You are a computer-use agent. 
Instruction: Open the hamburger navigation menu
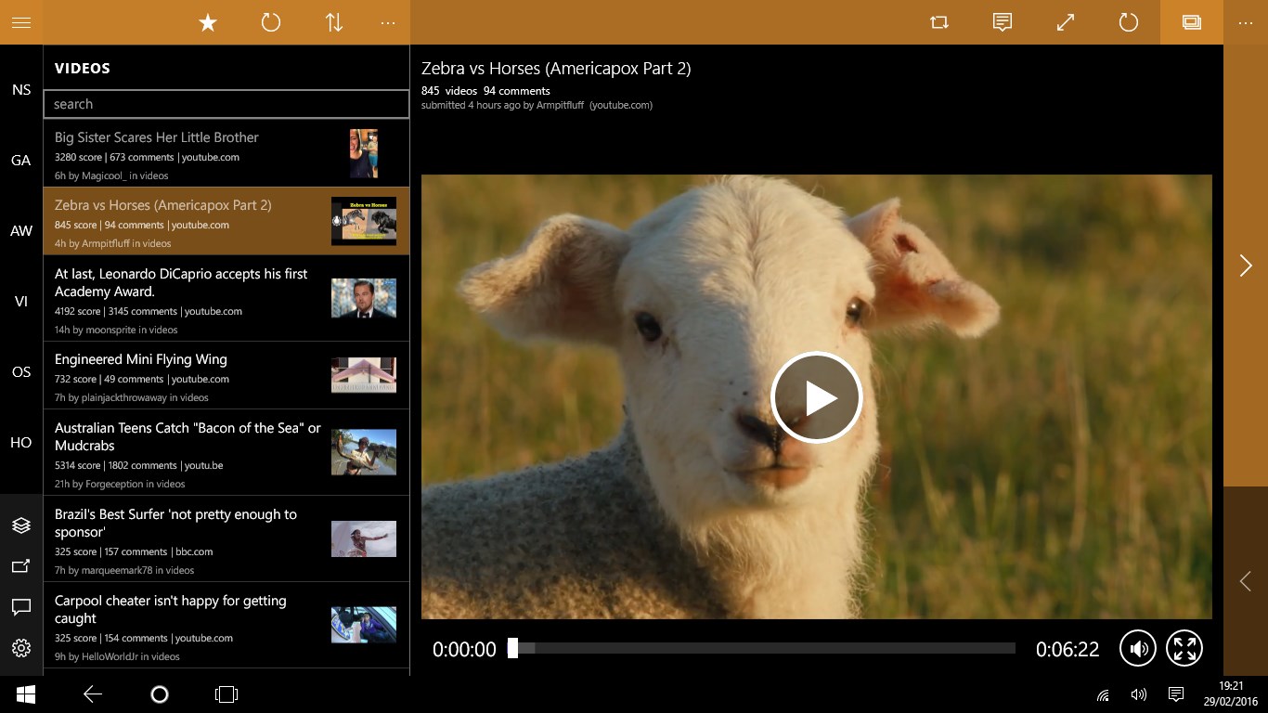pos(21,22)
